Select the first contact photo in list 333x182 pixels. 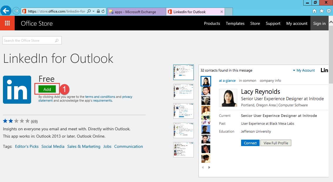coord(206,81)
